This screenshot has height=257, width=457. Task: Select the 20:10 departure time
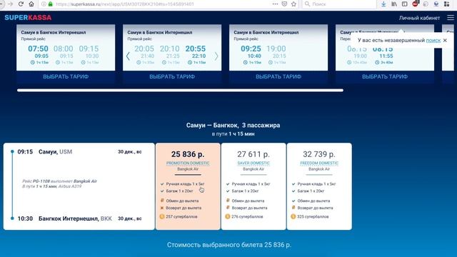tap(169, 49)
